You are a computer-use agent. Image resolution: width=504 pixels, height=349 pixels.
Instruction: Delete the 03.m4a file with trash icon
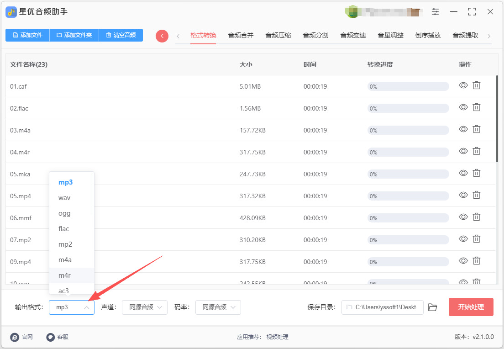pyautogui.click(x=476, y=129)
